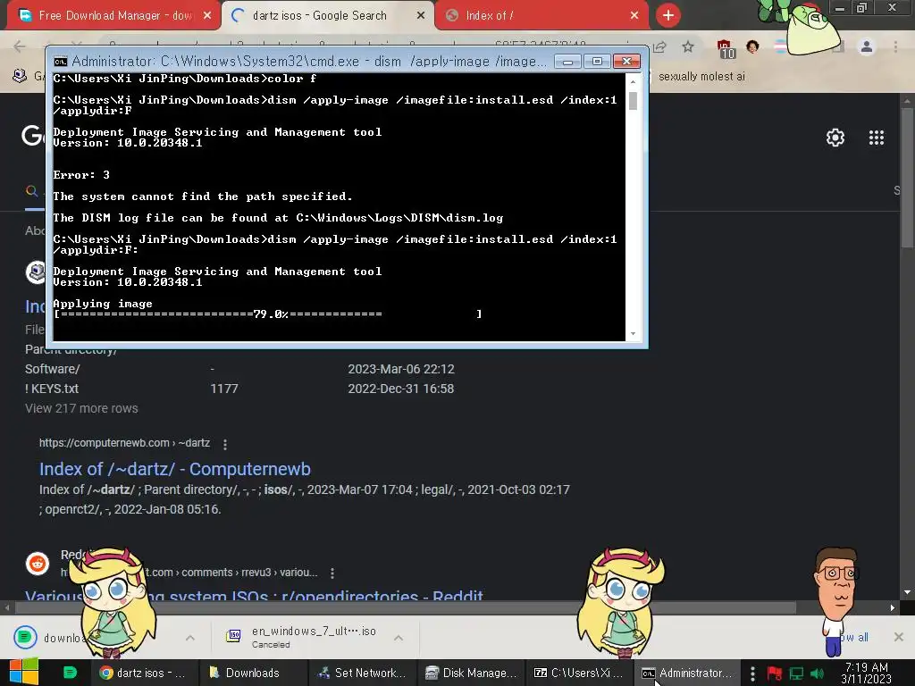Open Disk Management taskbar window
The image size is (915, 686).
tap(471, 673)
